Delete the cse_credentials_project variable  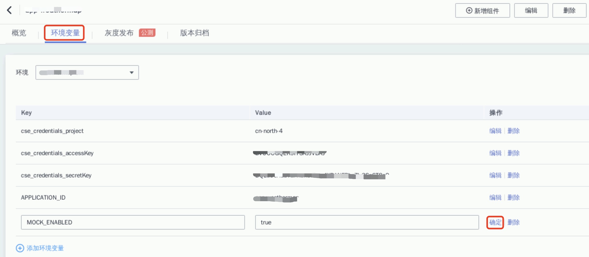(x=513, y=131)
